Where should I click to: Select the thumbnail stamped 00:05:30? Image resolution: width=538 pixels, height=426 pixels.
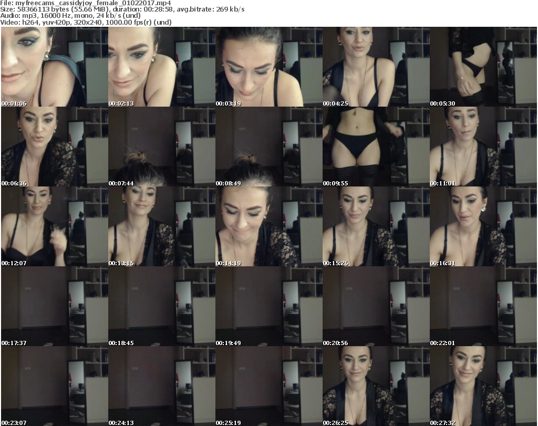[483, 67]
